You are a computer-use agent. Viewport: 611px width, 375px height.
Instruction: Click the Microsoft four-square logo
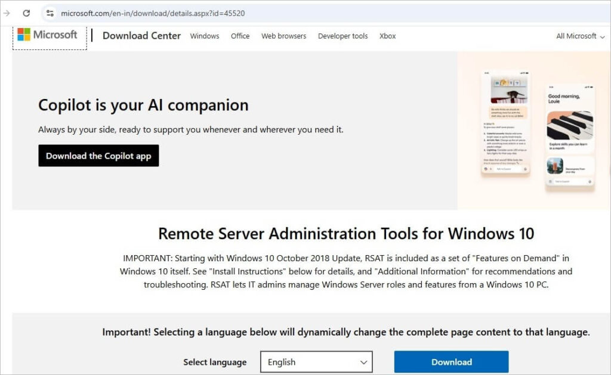(x=23, y=35)
